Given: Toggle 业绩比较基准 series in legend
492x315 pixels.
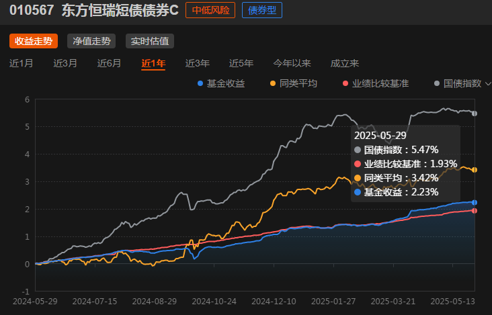Looking at the screenshot, I should coord(376,83).
